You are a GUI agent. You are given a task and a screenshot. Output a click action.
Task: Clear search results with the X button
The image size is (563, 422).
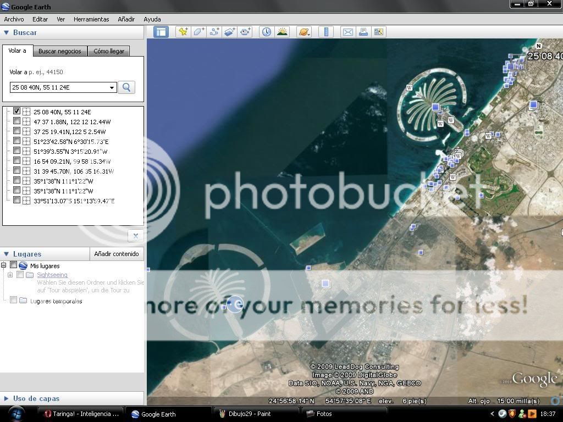tap(136, 236)
